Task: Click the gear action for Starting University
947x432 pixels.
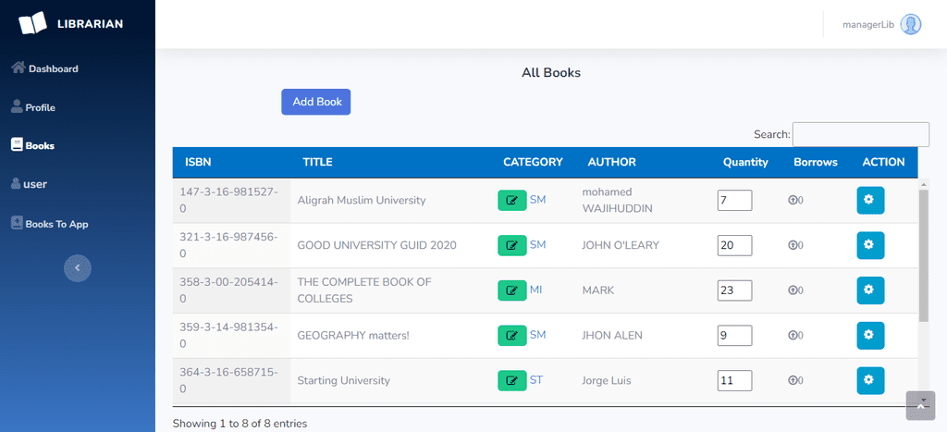Action: (870, 380)
